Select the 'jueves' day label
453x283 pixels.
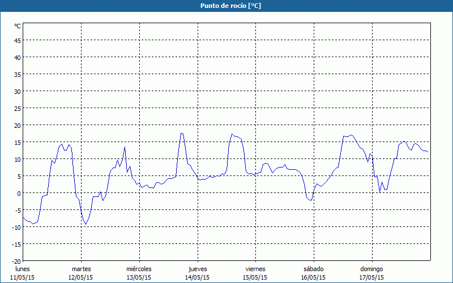(x=197, y=269)
